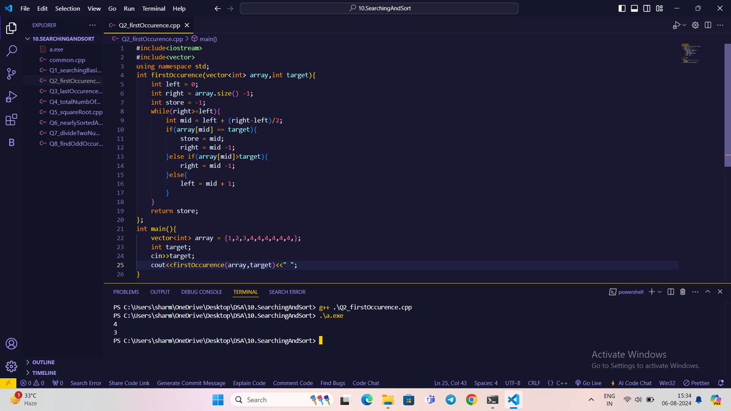Open Q8_findOddOccur file in explorer
Viewport: 731px width, 411px height.
(x=76, y=144)
